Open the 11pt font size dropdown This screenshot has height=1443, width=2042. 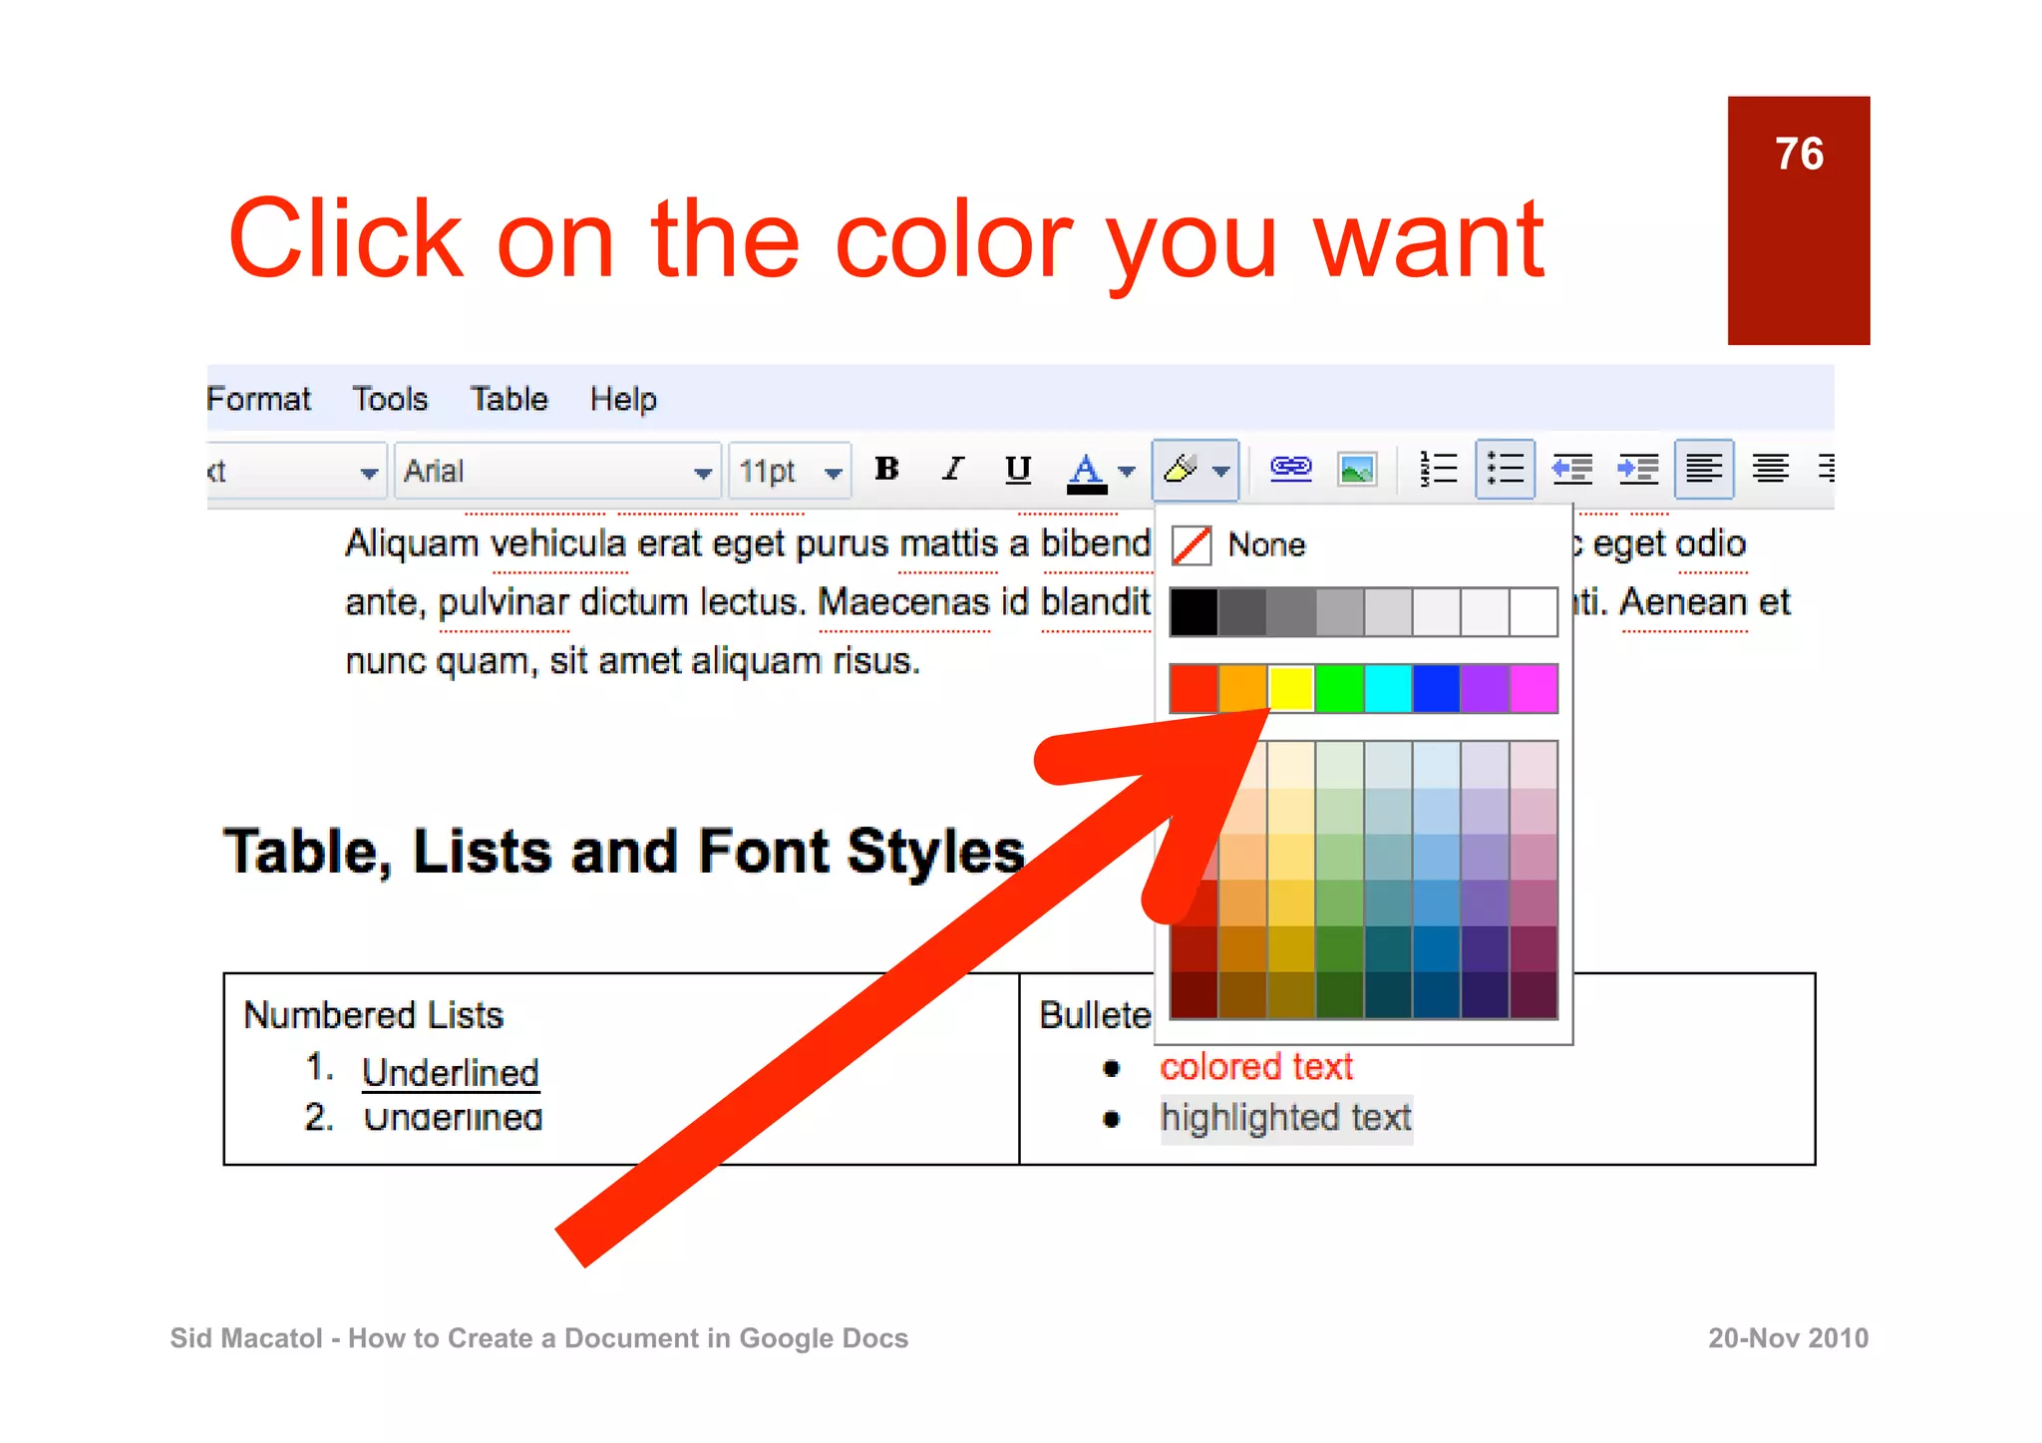[x=790, y=471]
